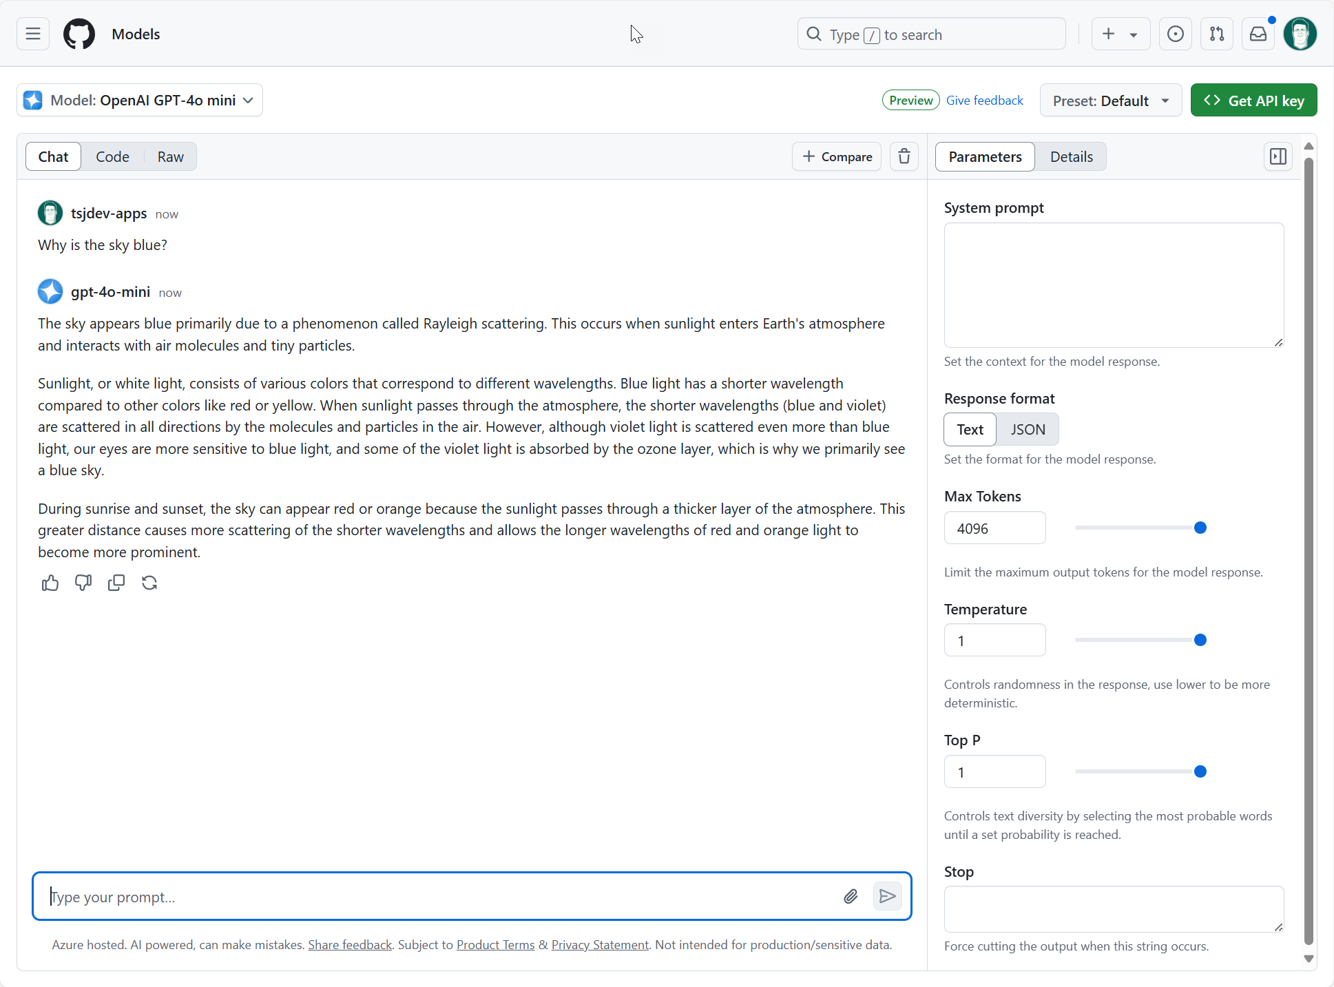This screenshot has width=1334, height=987.
Task: Copy the gpt-4o-mini response
Action: pyautogui.click(x=116, y=583)
